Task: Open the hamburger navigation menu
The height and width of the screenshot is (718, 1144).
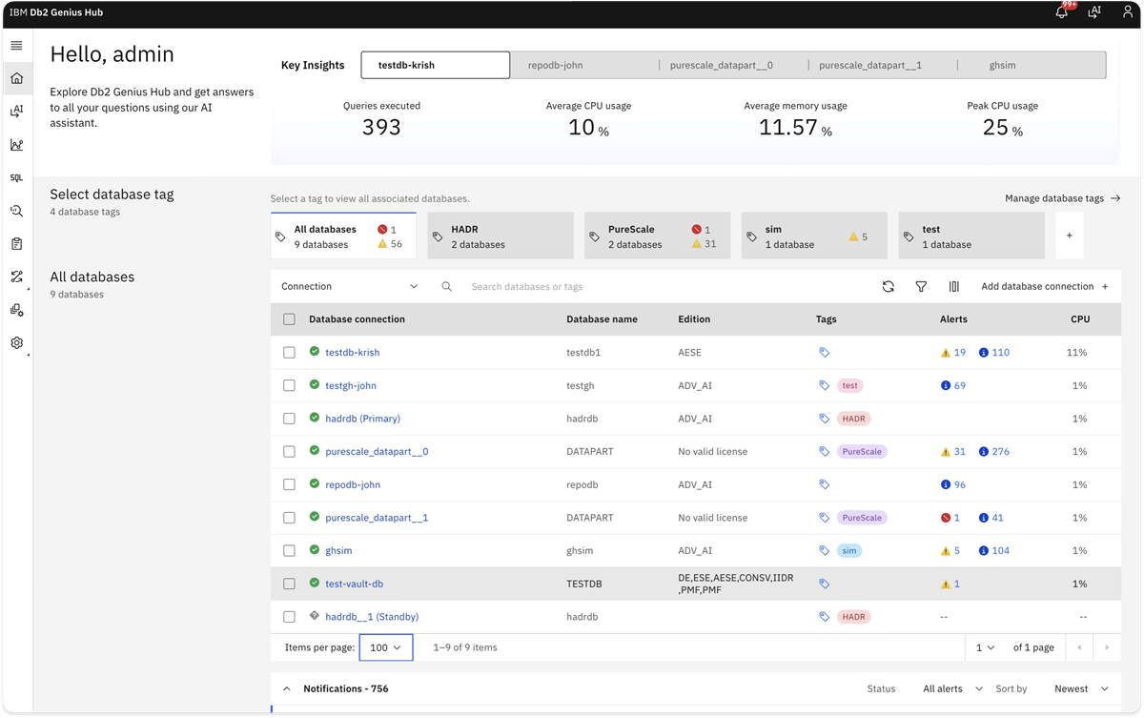Action: click(x=16, y=46)
